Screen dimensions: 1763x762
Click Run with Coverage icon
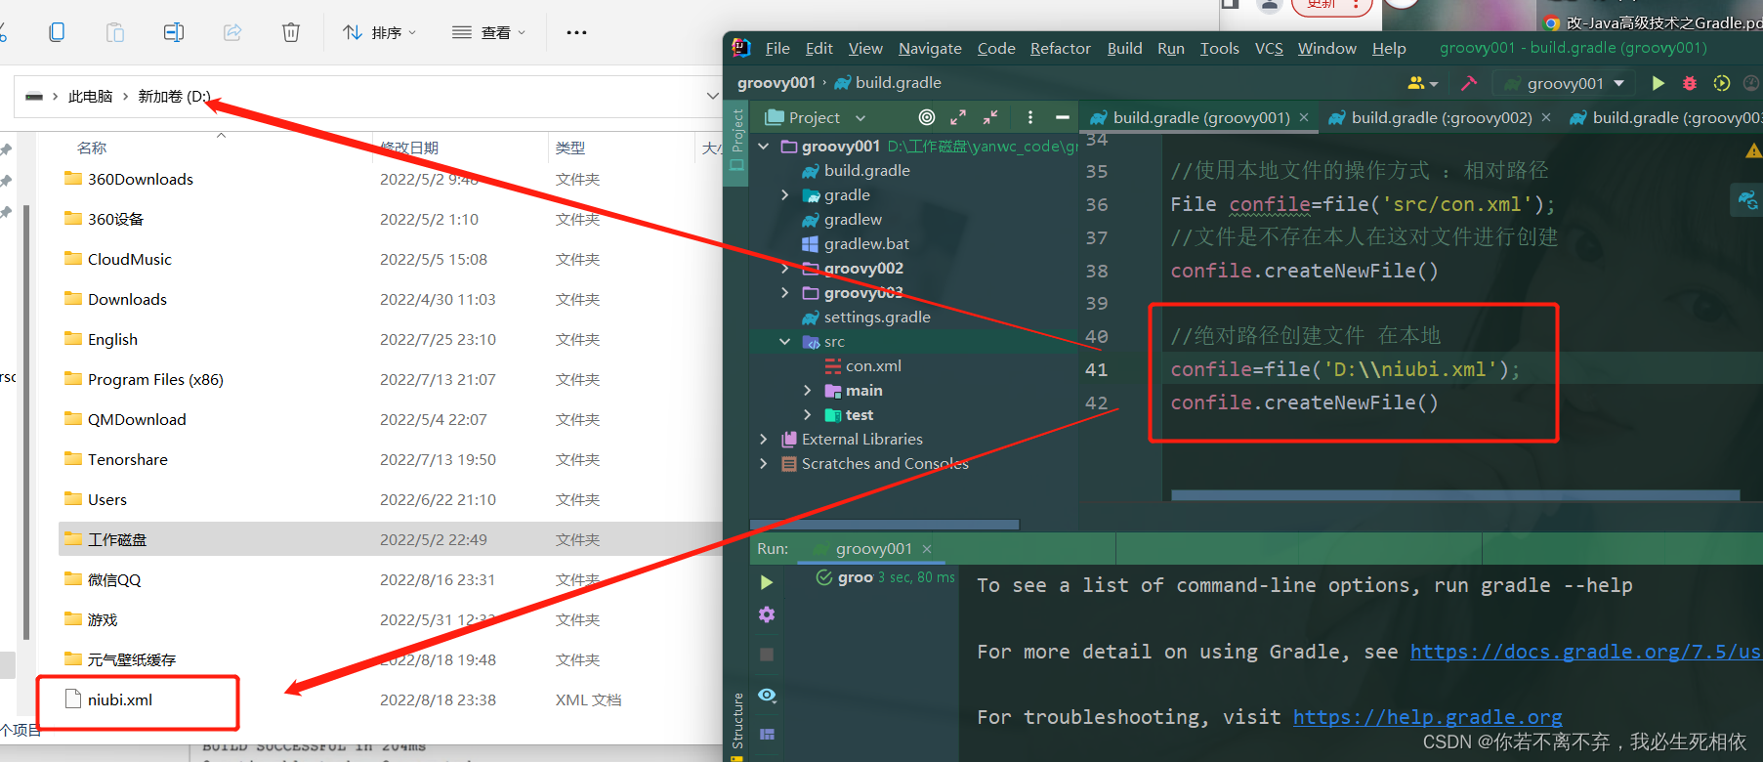[x=1722, y=83]
